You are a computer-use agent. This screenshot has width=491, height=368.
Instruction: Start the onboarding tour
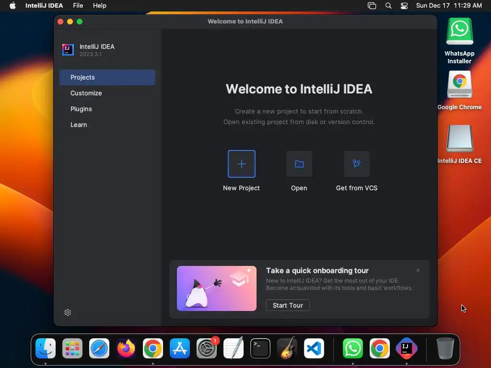click(288, 305)
